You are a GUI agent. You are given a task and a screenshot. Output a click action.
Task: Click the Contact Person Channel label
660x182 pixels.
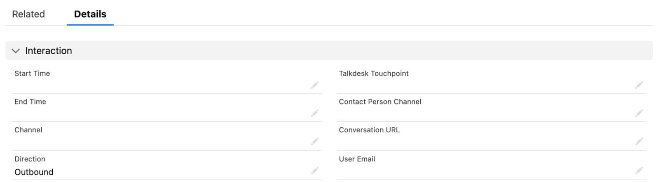pyautogui.click(x=380, y=101)
